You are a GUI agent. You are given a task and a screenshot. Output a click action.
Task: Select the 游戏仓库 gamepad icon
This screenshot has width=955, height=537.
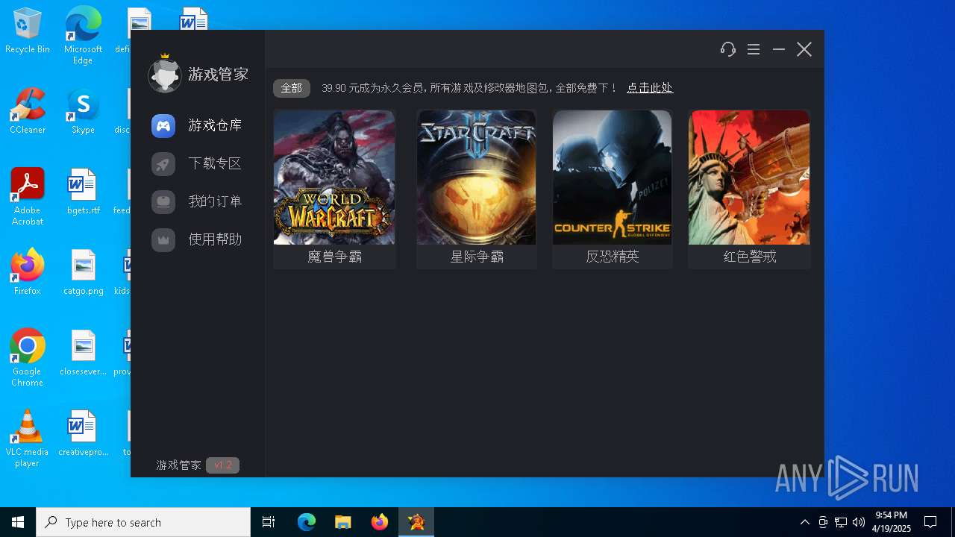point(163,125)
